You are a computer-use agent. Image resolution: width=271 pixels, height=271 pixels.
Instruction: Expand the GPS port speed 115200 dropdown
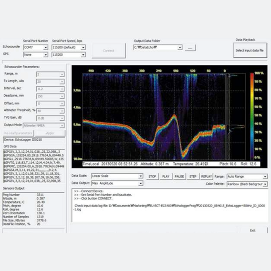point(68,55)
